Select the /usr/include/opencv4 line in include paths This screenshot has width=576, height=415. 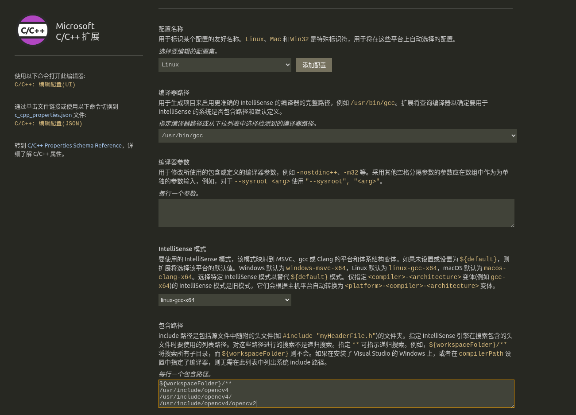[x=194, y=390]
